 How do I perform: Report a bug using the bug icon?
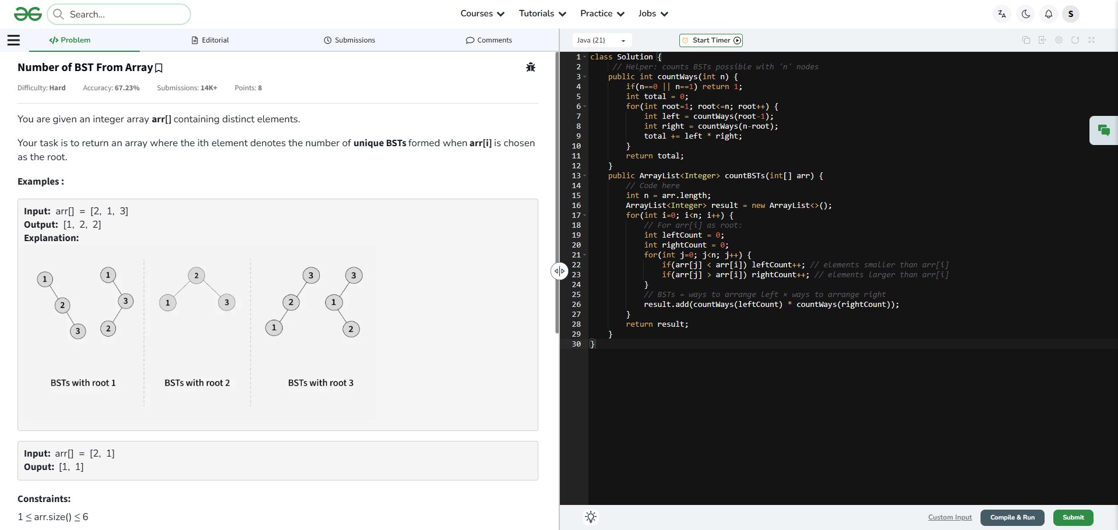[x=530, y=67]
